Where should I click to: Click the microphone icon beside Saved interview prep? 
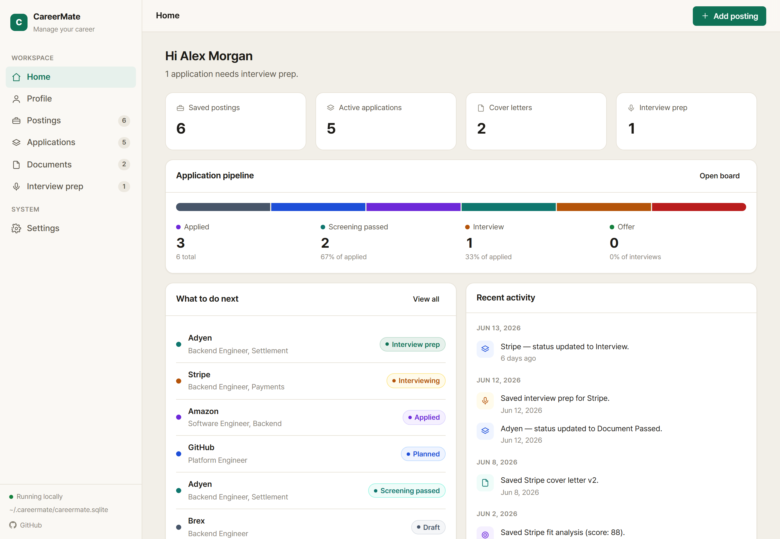coord(485,401)
